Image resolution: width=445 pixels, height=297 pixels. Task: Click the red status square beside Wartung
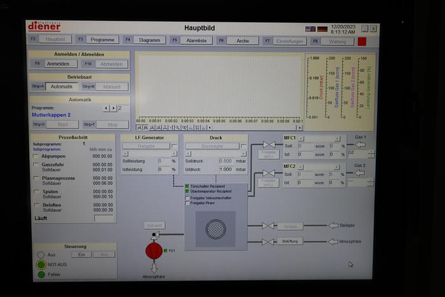pyautogui.click(x=362, y=41)
